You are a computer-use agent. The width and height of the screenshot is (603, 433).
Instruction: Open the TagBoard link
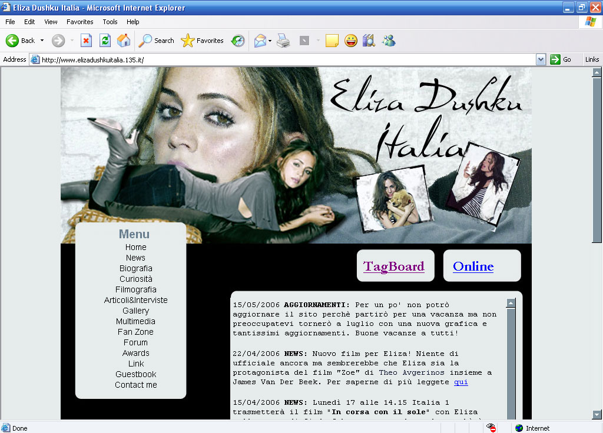[x=394, y=267]
